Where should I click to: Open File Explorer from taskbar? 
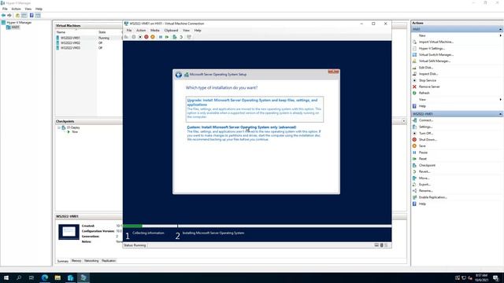tap(57, 277)
